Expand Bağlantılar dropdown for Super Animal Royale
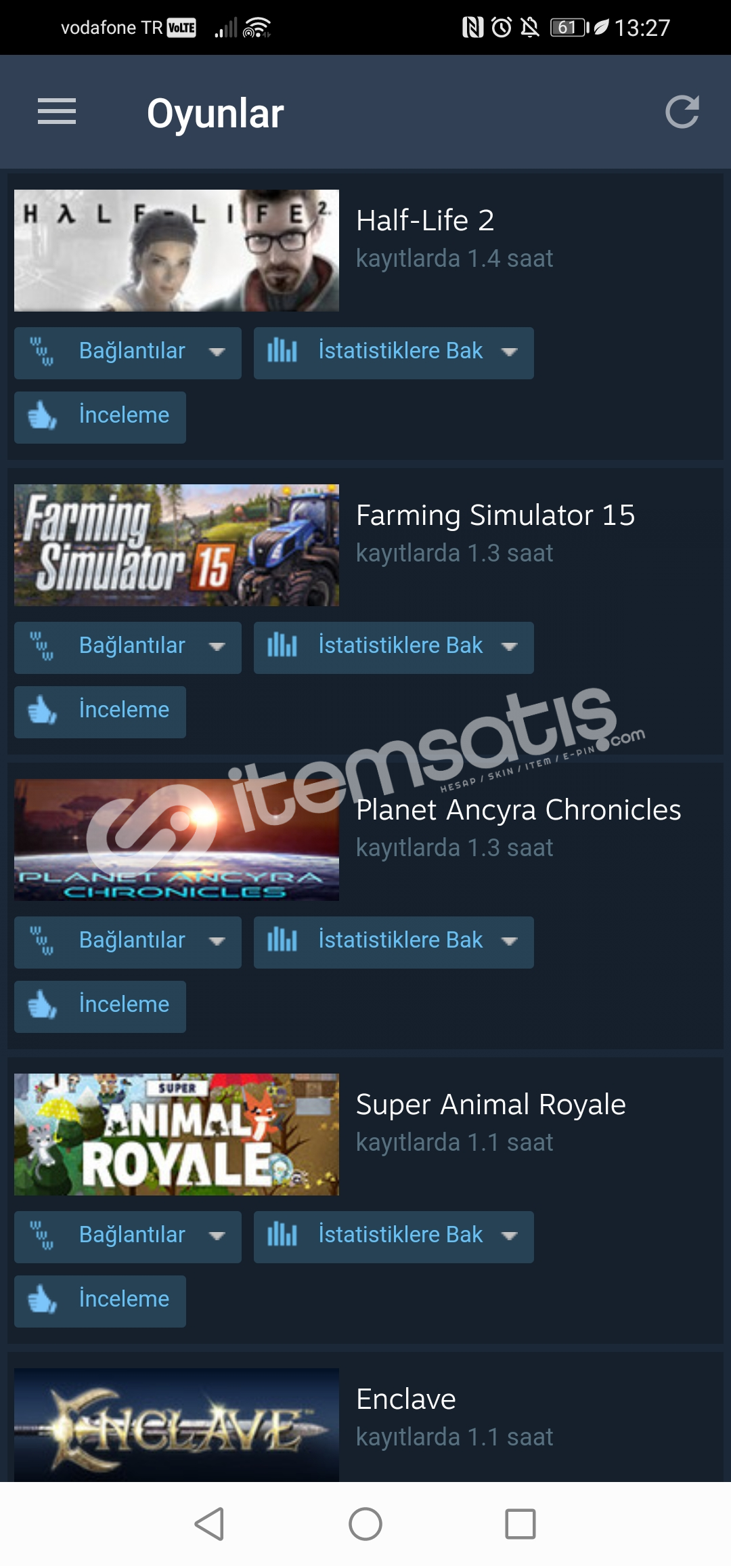 tap(128, 1237)
